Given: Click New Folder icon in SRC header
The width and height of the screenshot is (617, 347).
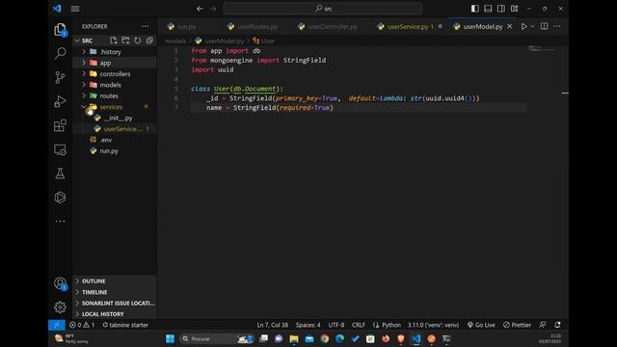Looking at the screenshot, I should point(125,40).
